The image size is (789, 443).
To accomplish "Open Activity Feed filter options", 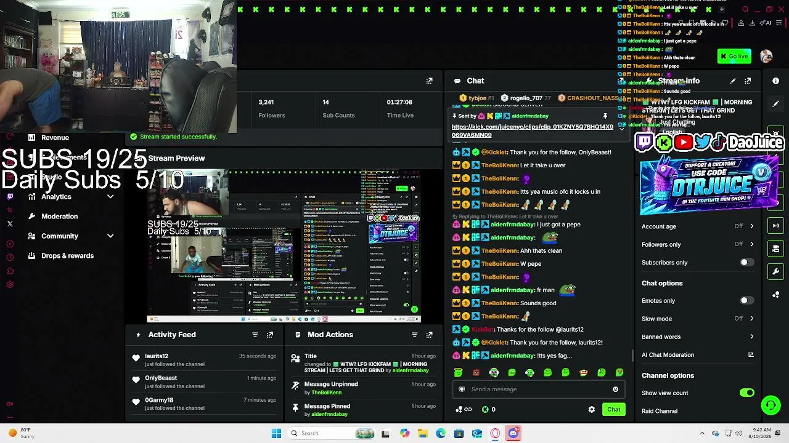I will [255, 335].
